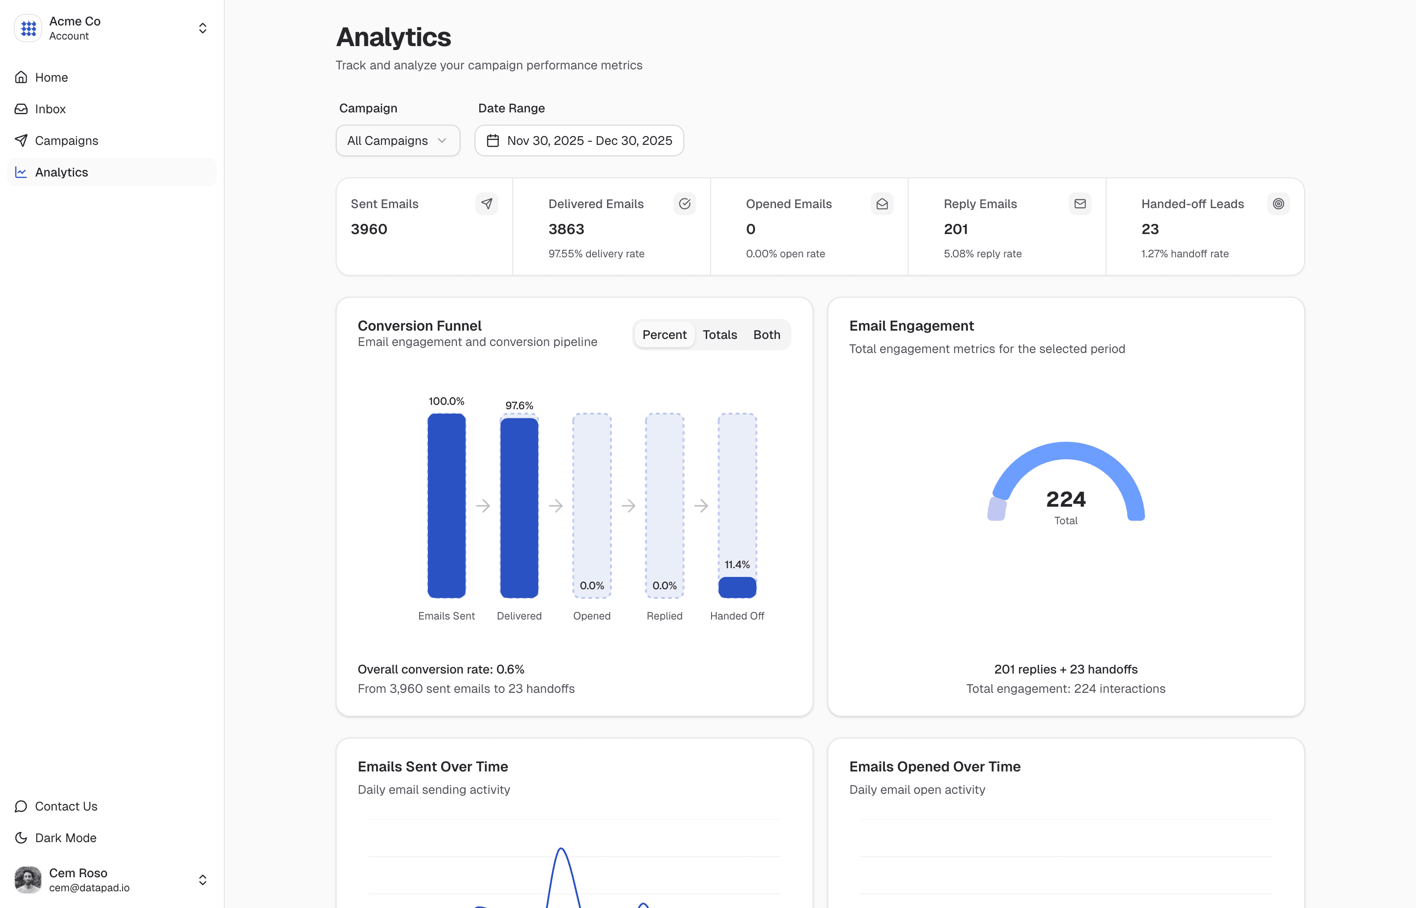Click the Reply Emails mail icon
Screen dimensions: 1416x908
[1079, 204]
